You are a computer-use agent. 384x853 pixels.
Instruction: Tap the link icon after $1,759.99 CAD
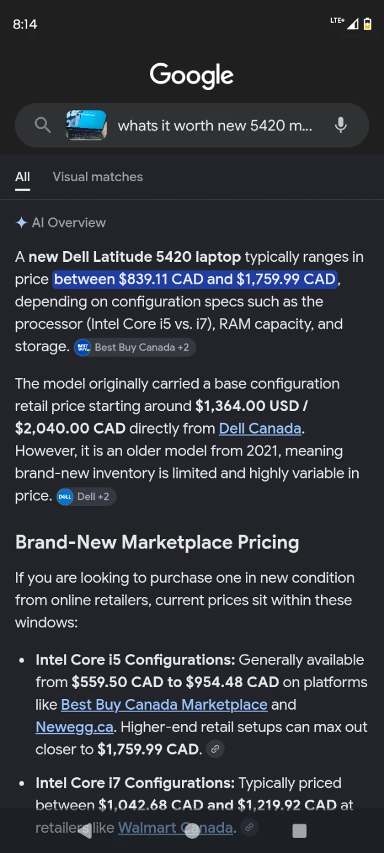coord(215,749)
